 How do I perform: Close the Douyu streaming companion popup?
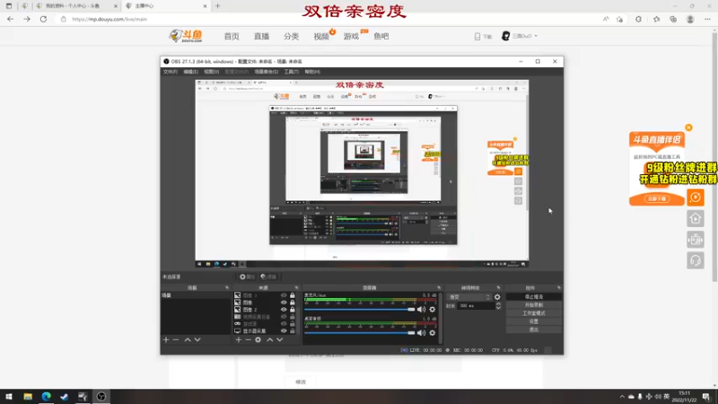point(688,127)
